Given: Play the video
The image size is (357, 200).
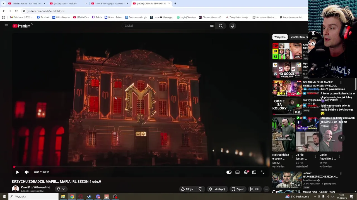Looking at the screenshot, I should (x=18, y=172).
